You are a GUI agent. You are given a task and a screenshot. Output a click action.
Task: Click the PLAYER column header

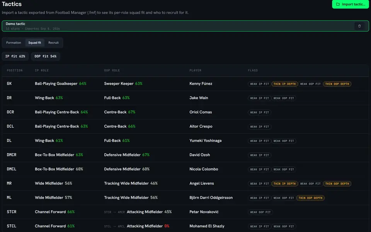196,70
